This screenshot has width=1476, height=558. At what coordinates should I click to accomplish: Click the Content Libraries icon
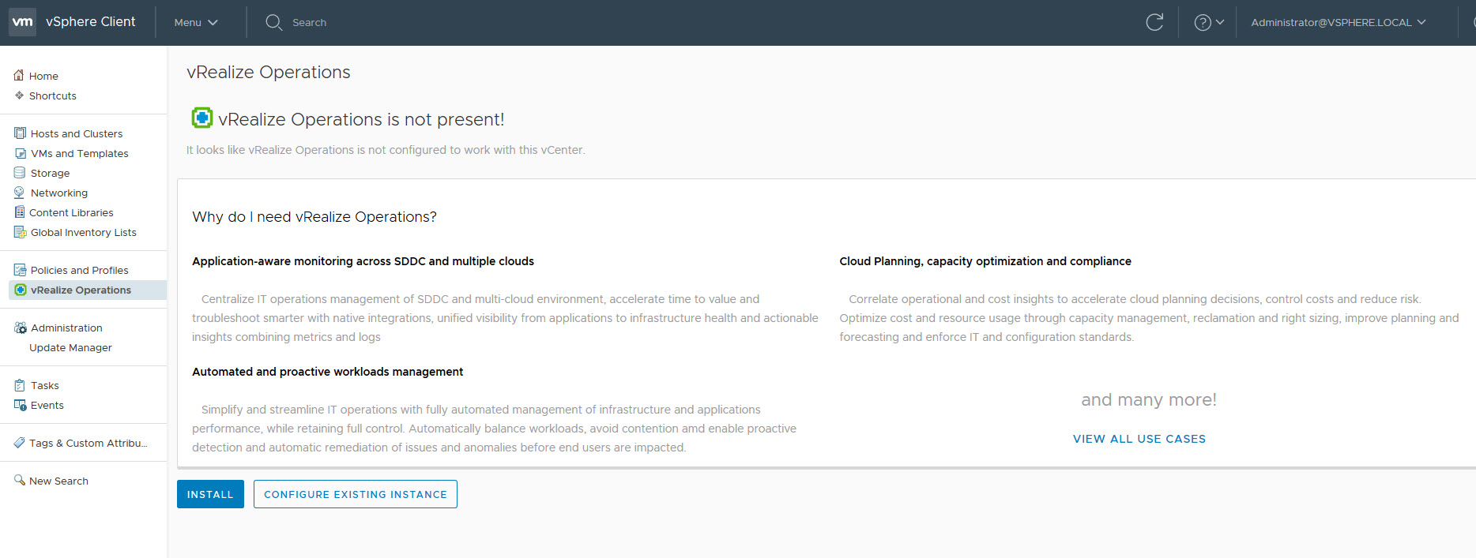pos(20,212)
